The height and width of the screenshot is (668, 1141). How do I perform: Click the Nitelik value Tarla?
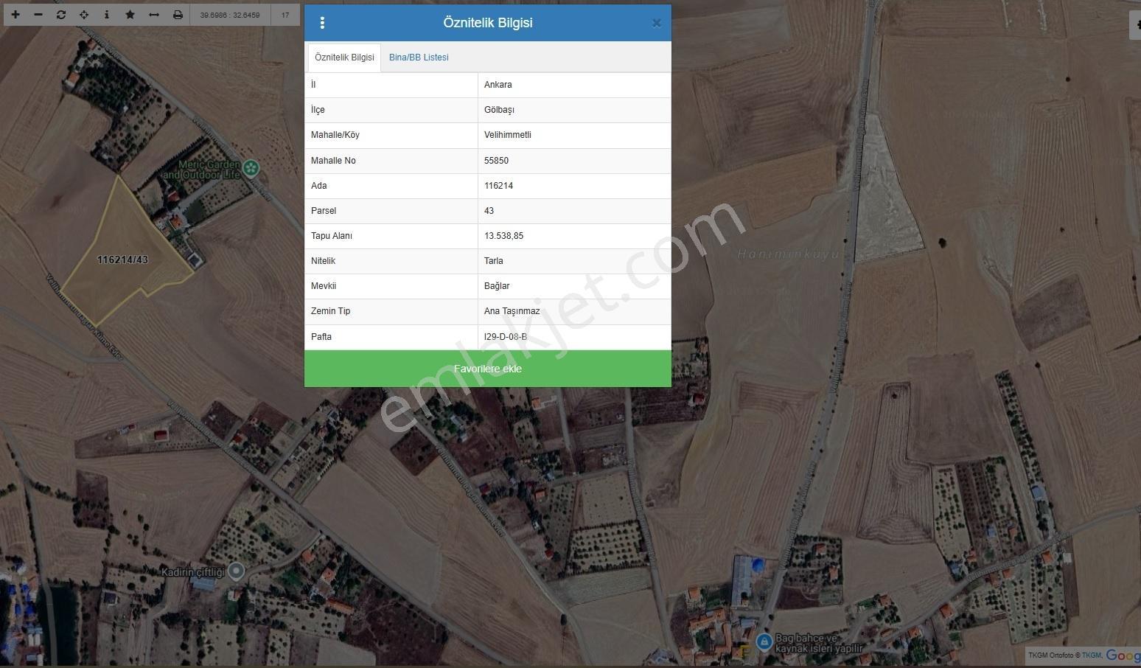click(x=494, y=261)
